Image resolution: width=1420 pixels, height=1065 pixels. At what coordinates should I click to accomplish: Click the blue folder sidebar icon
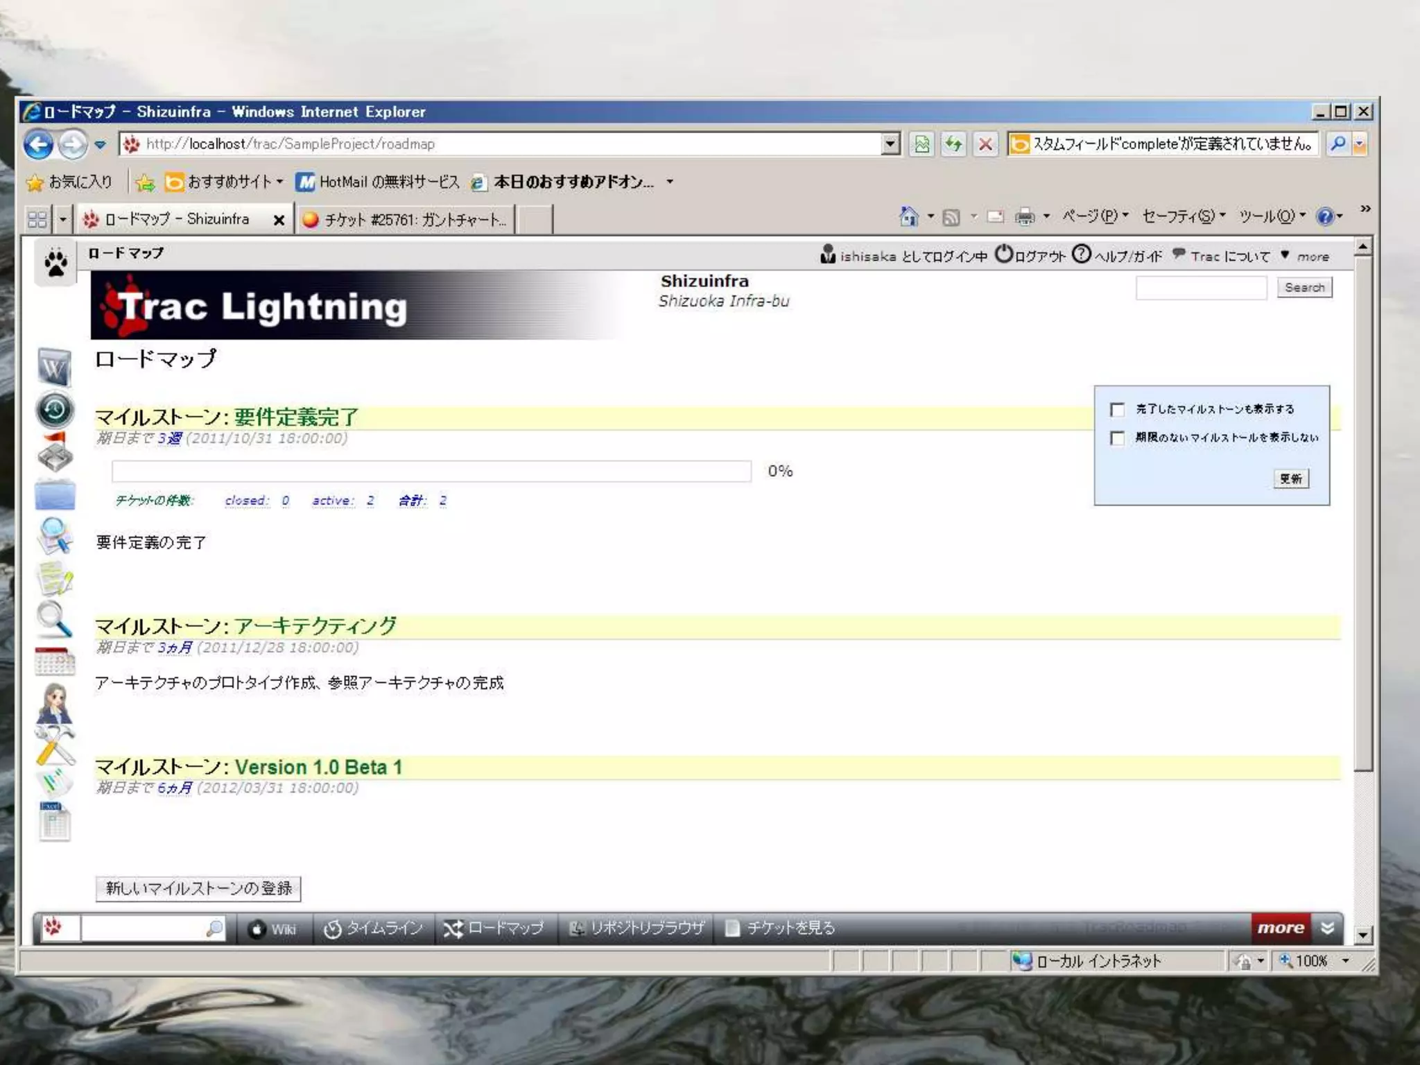click(55, 495)
